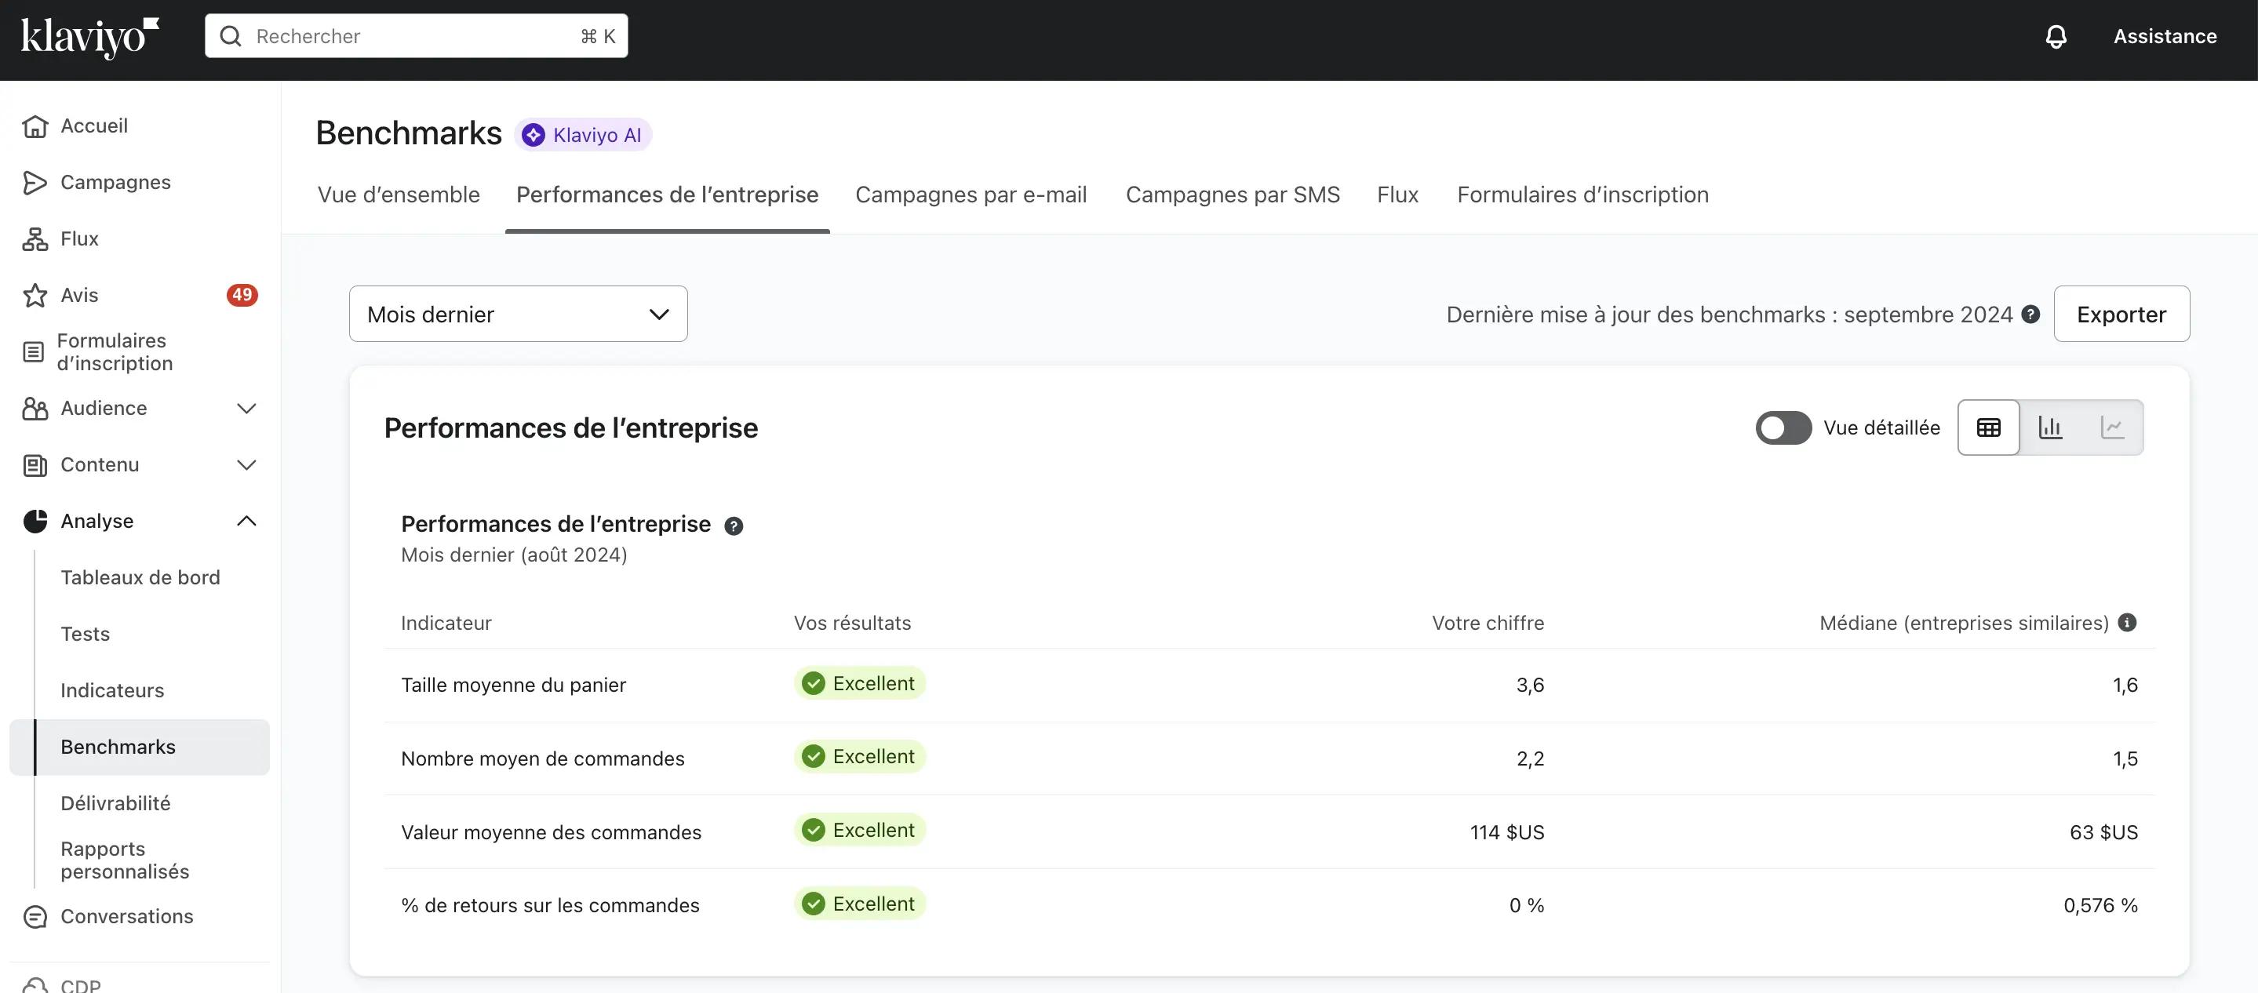Screen dimensions: 2258x993
Task: Enable the Vue détaillée toggle
Action: click(1783, 427)
